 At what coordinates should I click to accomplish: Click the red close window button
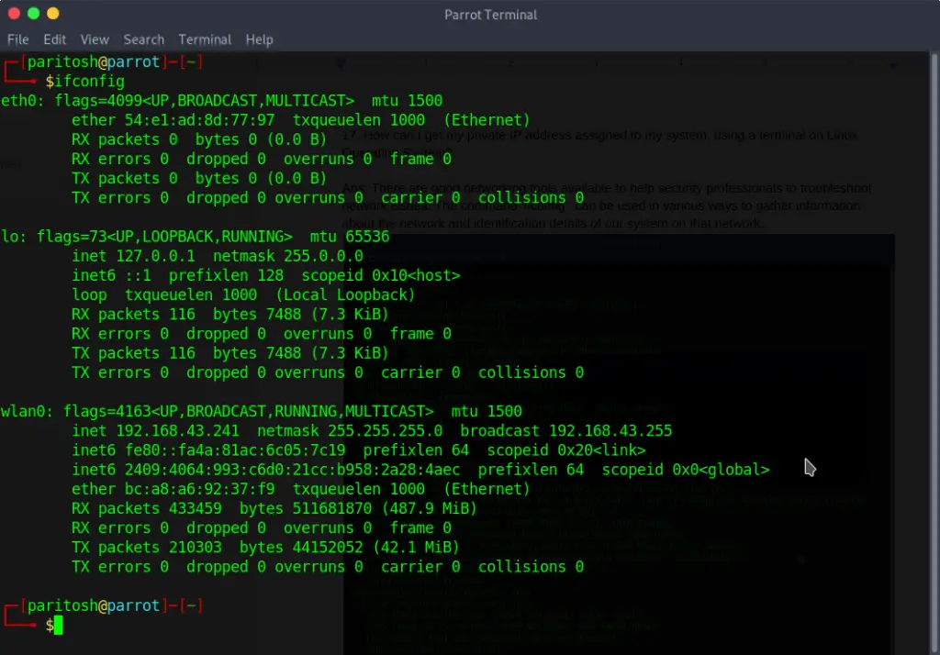[14, 13]
